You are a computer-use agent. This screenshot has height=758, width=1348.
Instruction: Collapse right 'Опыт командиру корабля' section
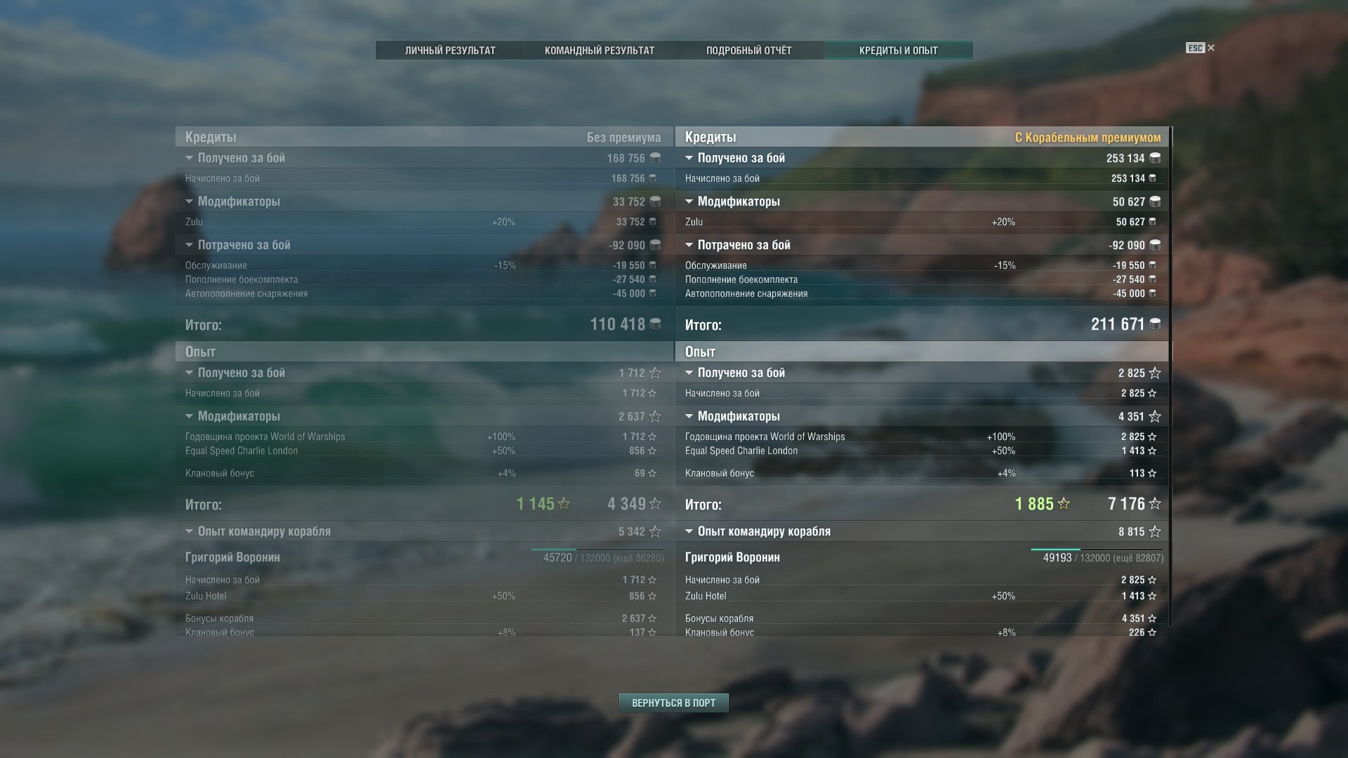coord(689,531)
